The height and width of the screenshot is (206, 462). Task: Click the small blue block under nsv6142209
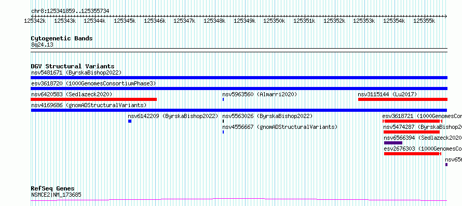point(130,121)
